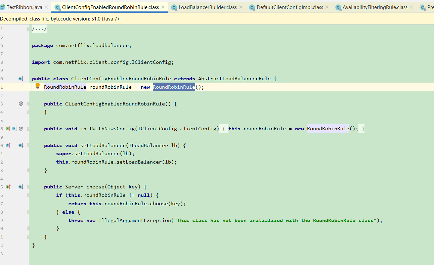Switch to the AvailabilityFilteringRule.class tab
Image resolution: width=434 pixels, height=265 pixels.
tap(375, 7)
